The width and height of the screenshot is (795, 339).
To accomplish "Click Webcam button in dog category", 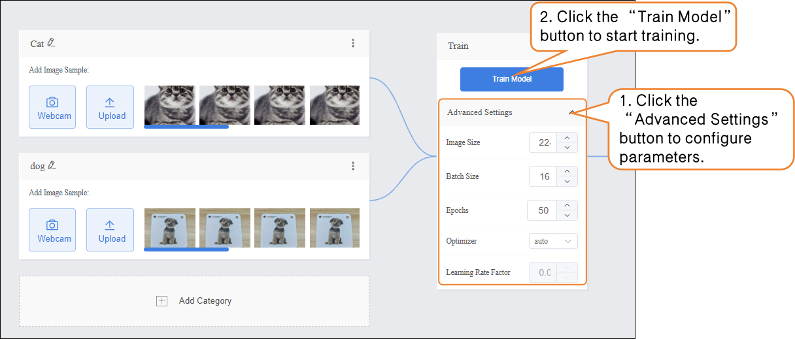I will tap(52, 230).
